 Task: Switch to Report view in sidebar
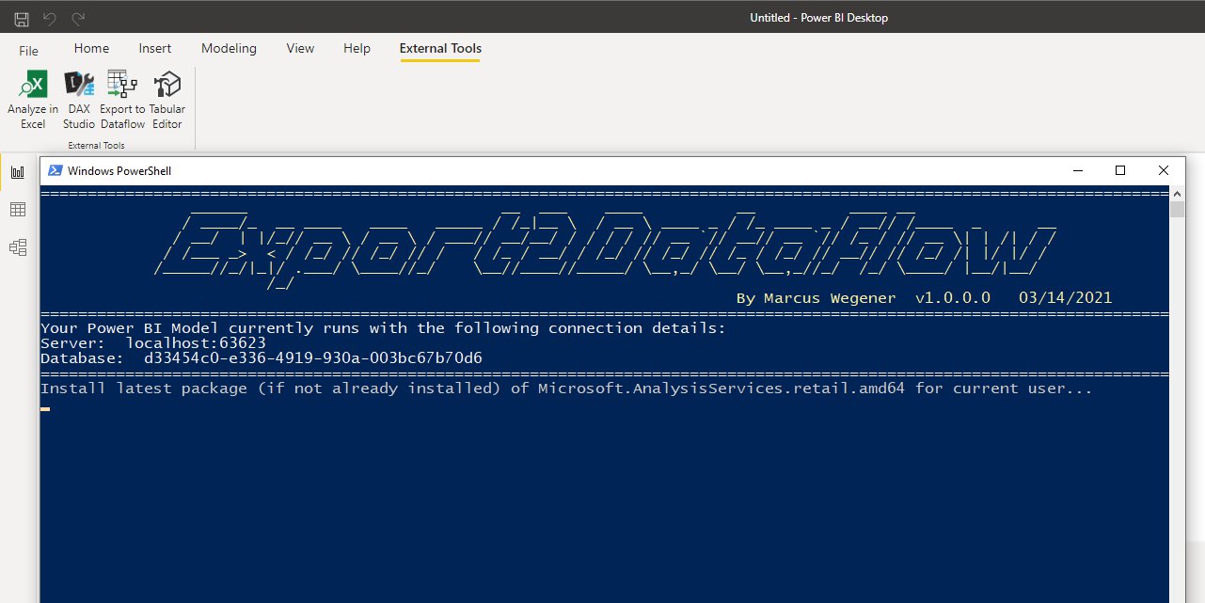click(17, 172)
